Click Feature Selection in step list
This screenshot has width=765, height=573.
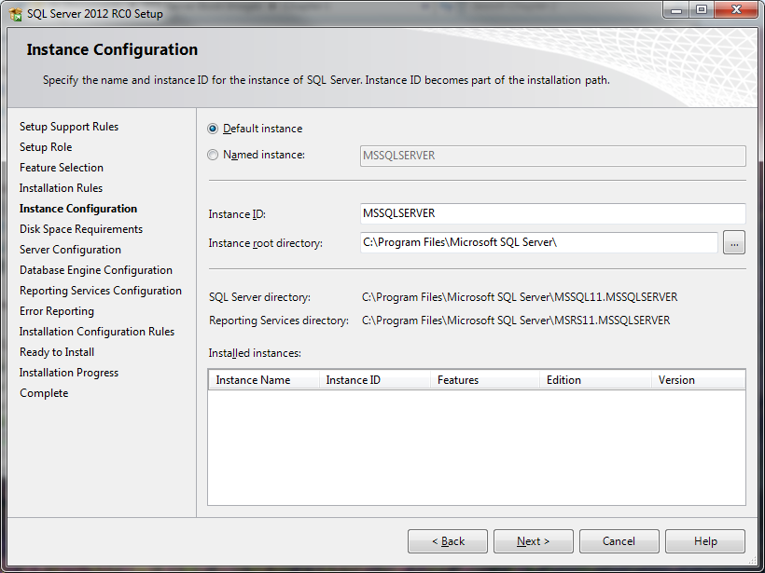pos(62,168)
